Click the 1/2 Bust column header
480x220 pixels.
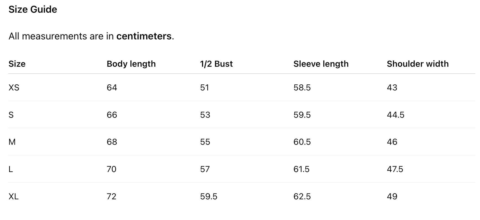[x=216, y=64]
